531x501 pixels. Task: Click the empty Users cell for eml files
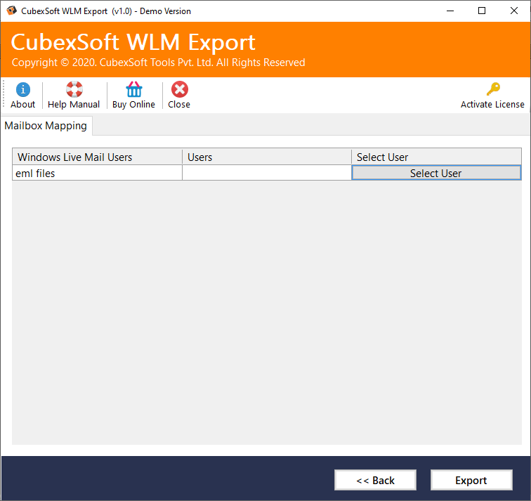coord(266,173)
